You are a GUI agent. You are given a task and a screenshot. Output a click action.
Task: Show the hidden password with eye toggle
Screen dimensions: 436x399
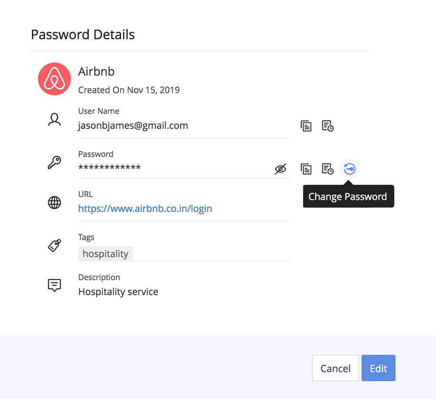[281, 169]
